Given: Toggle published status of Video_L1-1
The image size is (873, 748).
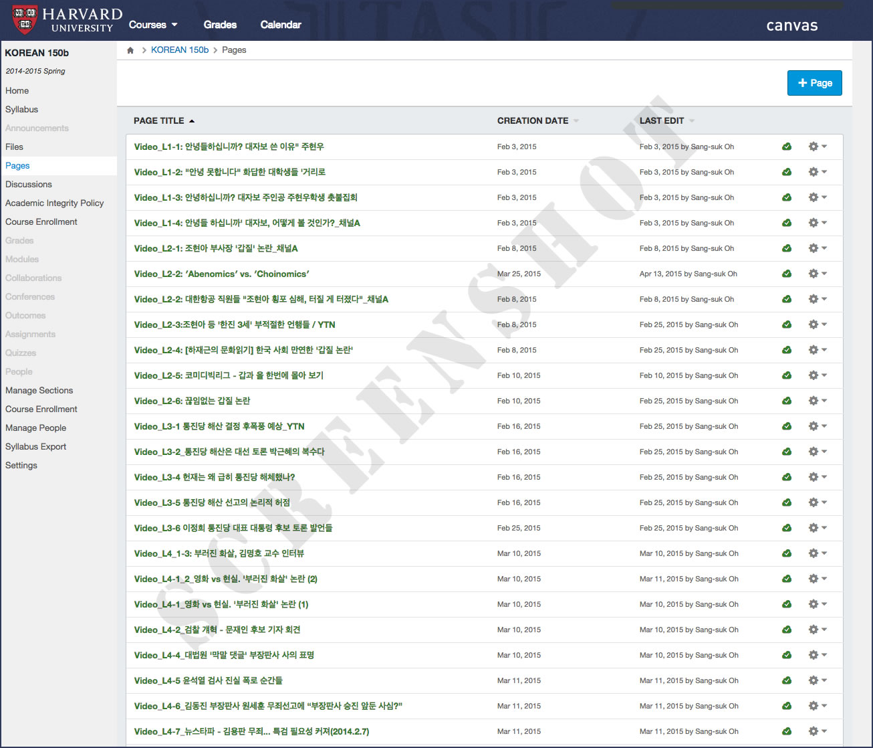Looking at the screenshot, I should [x=787, y=147].
